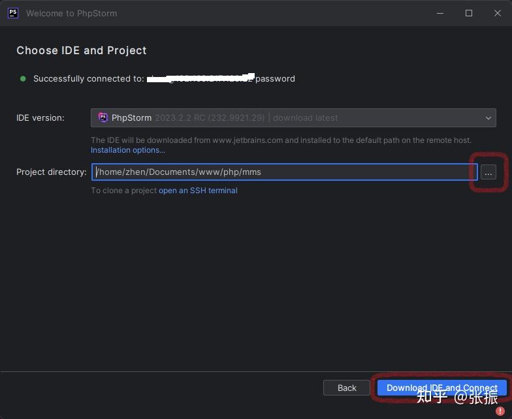This screenshot has width=512, height=419.
Task: Click Download IDE and Connect
Action: [x=441, y=388]
